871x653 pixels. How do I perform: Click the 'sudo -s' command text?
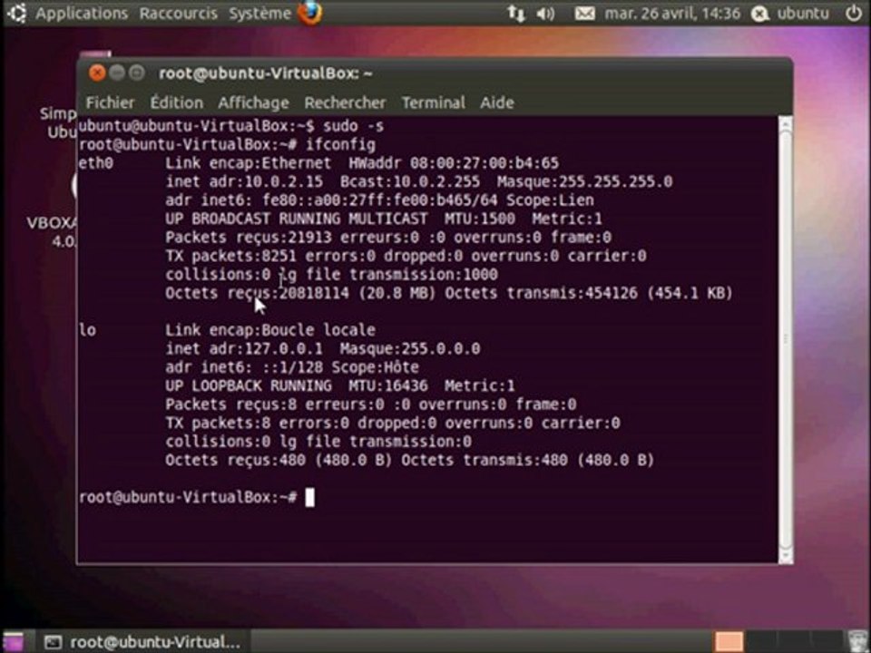point(353,126)
